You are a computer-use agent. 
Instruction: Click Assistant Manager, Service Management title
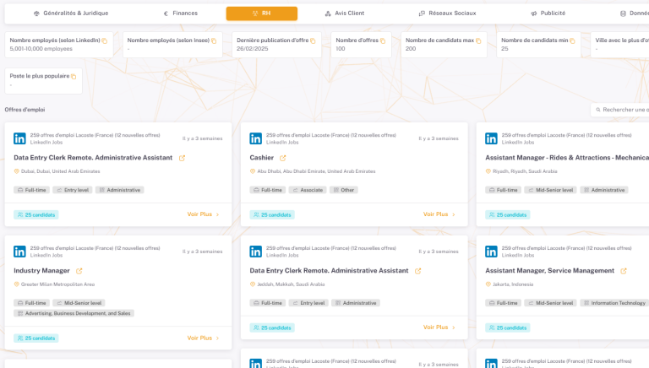pos(549,270)
